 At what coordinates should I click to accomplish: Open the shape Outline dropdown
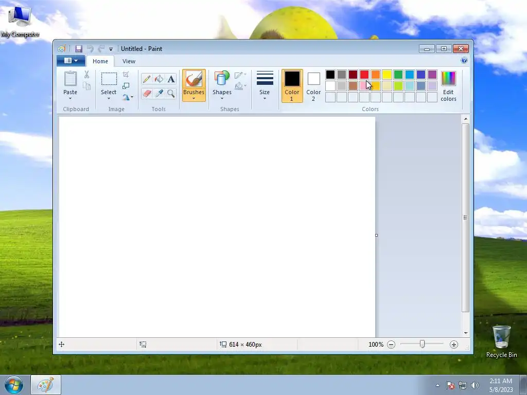(x=240, y=75)
